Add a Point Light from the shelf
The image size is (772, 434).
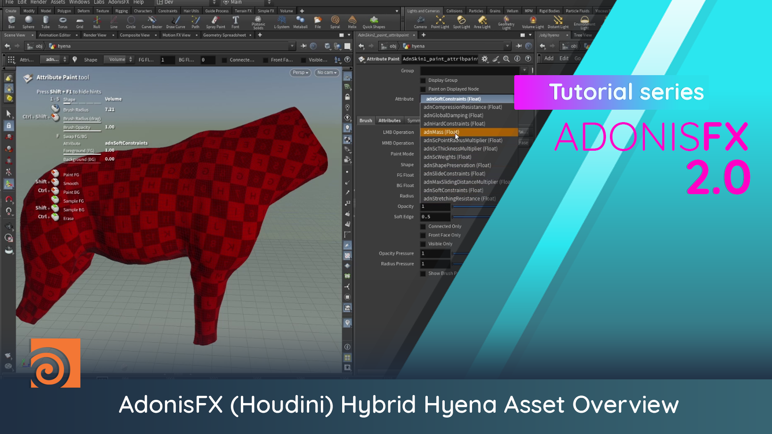pos(440,22)
